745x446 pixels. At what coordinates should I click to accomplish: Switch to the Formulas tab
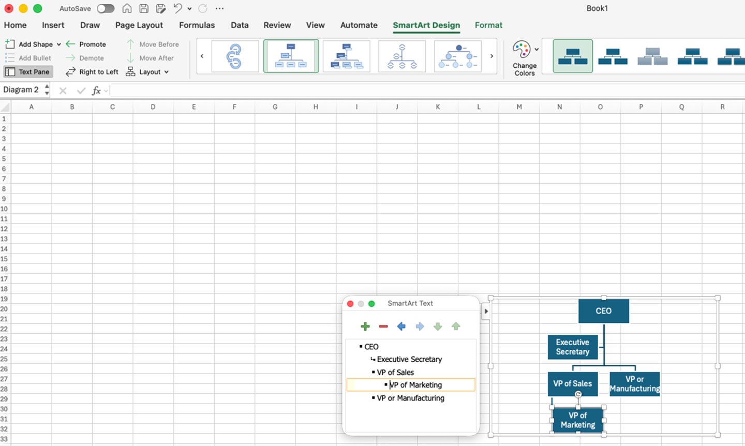[x=197, y=25]
